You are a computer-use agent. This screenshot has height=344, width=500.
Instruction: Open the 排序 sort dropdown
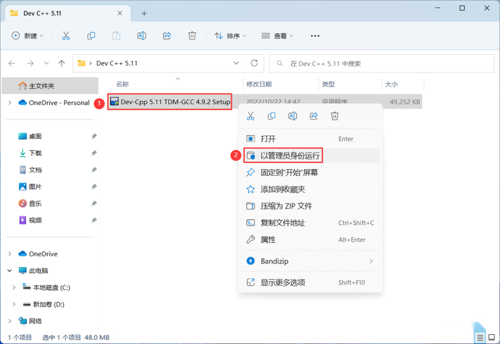(230, 36)
